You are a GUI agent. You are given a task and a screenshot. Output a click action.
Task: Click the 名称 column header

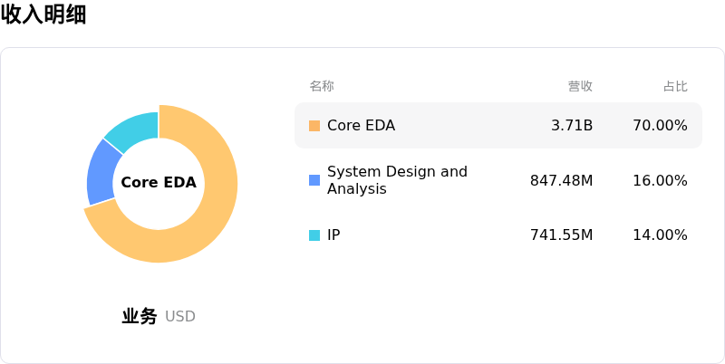322,86
